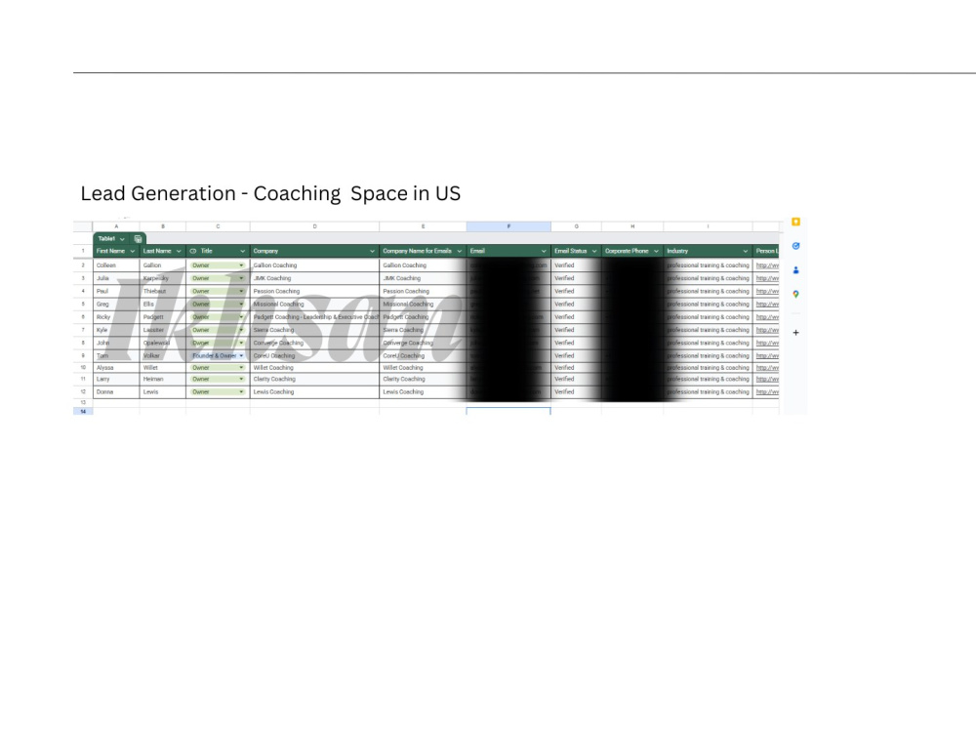Open Title column header dropdown arrow
The width and height of the screenshot is (976, 733).
243,252
